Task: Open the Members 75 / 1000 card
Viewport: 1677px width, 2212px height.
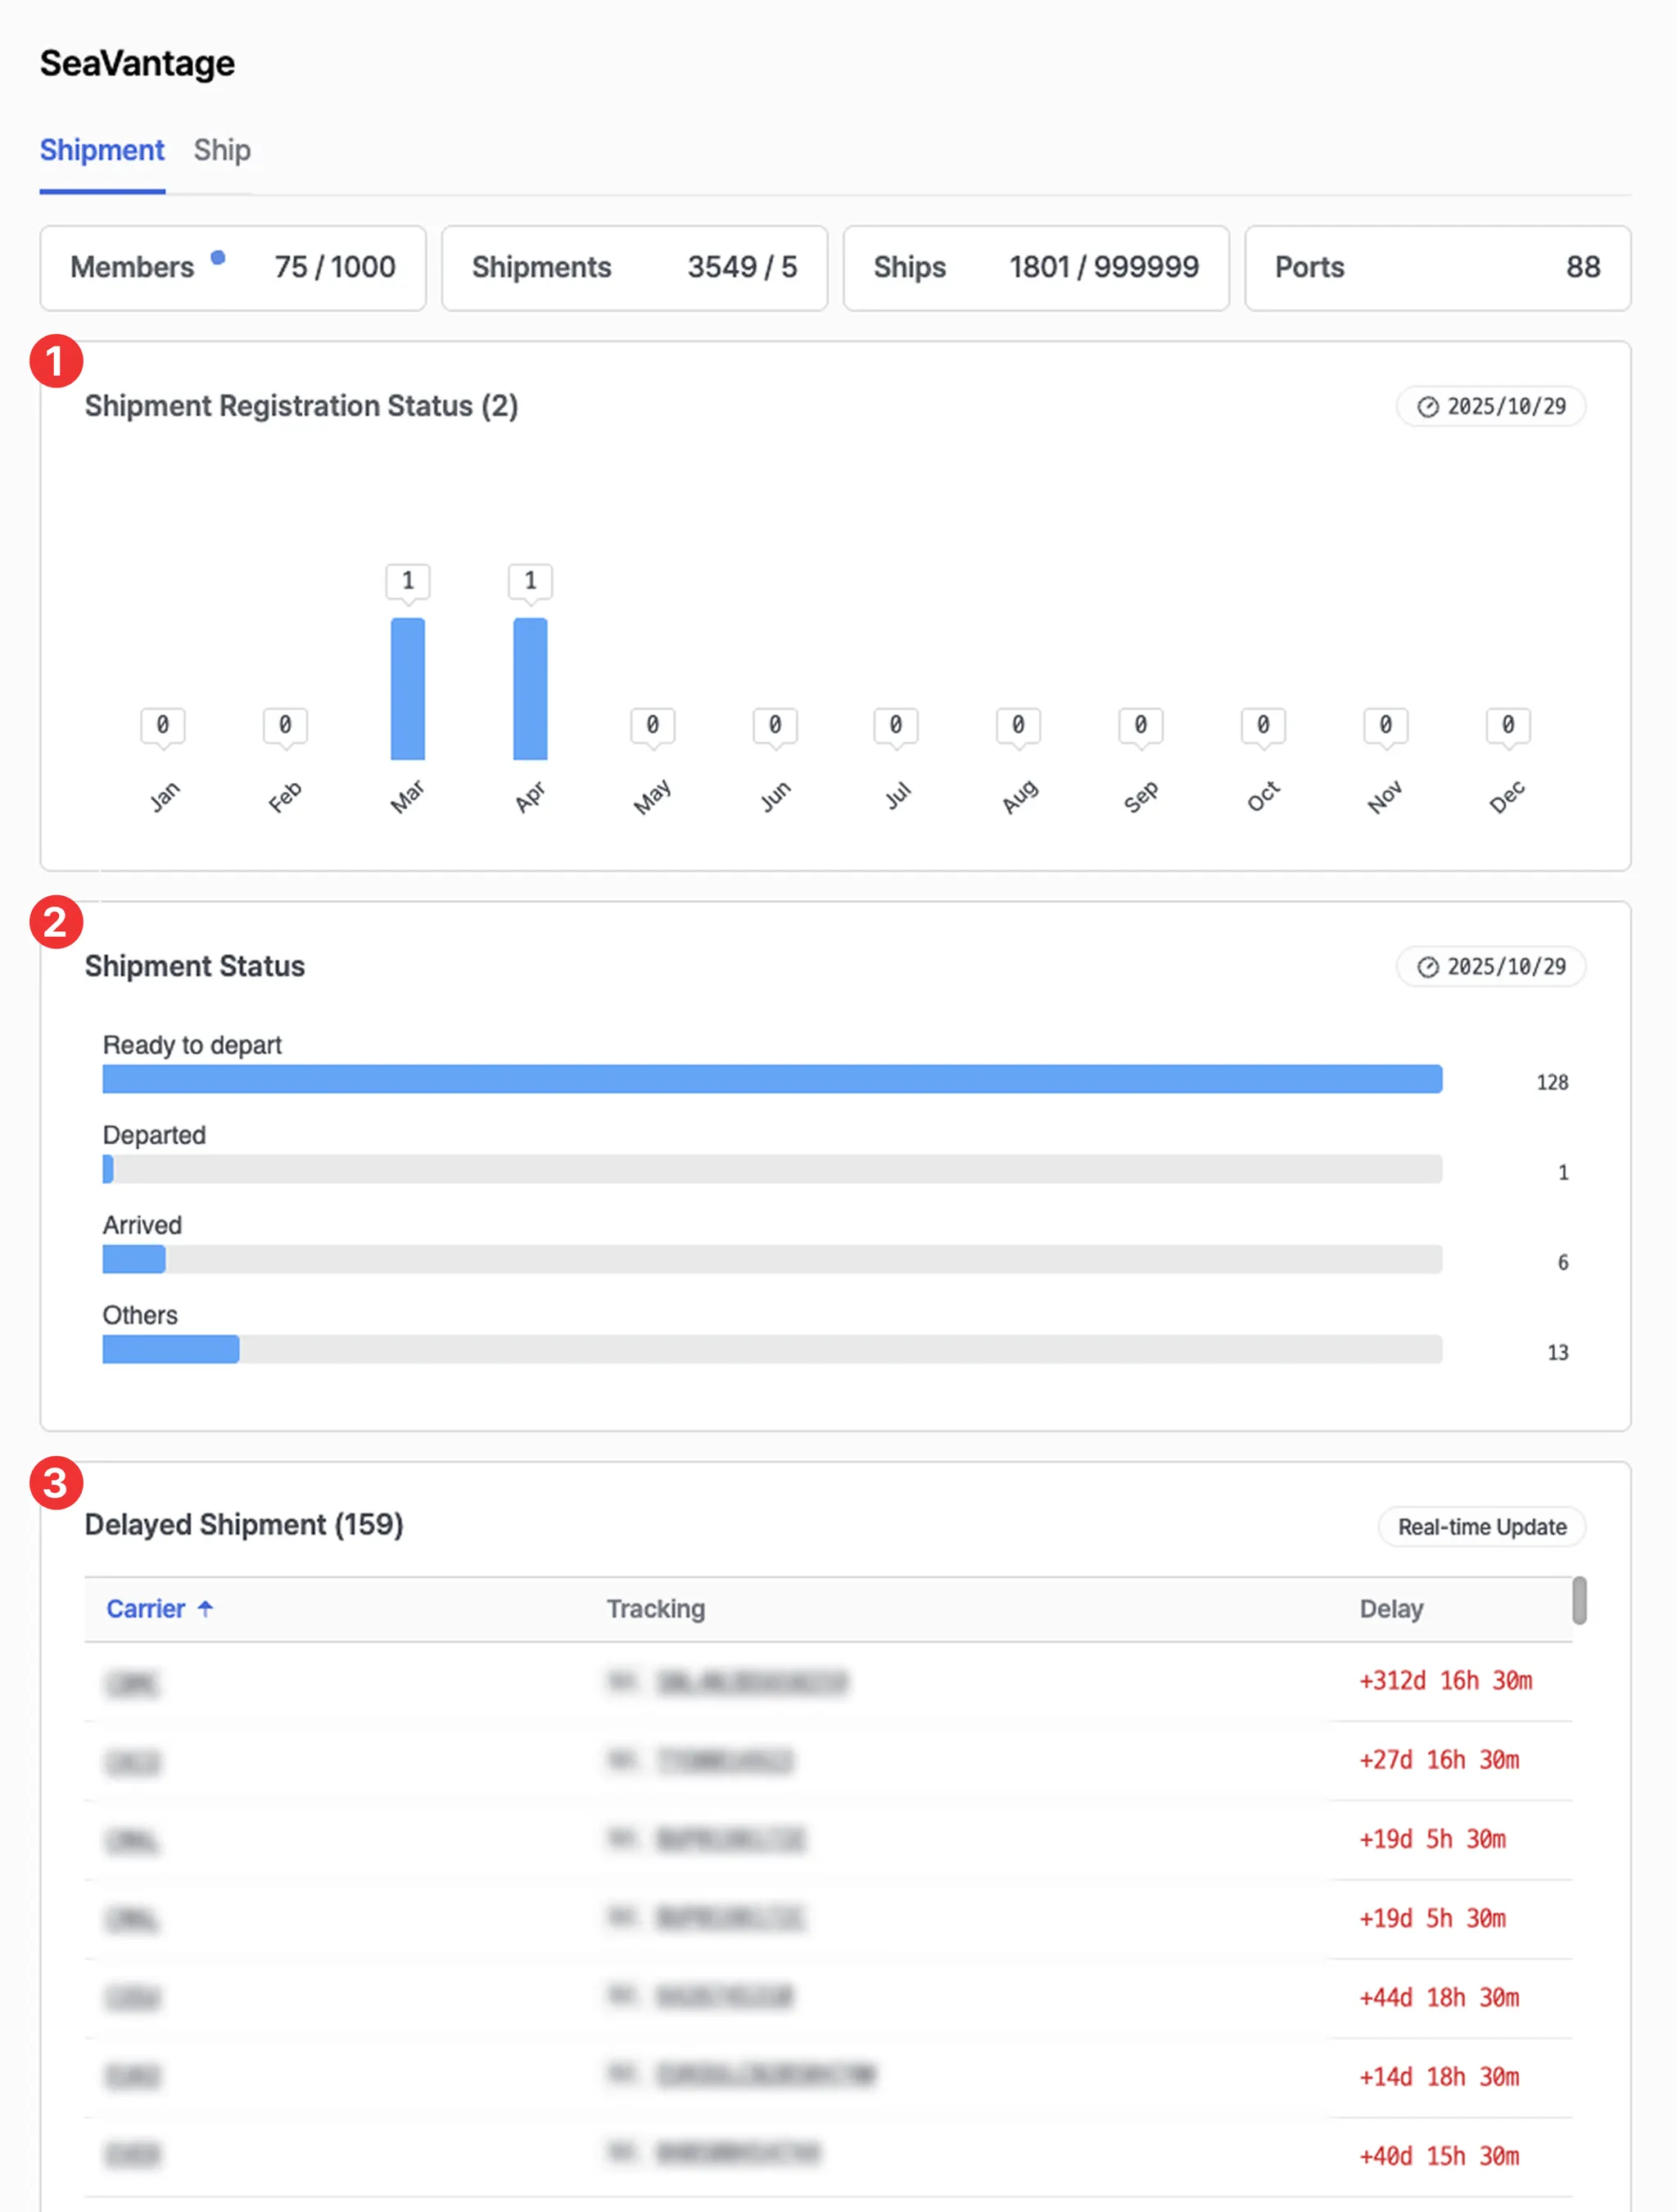Action: pos(233,267)
